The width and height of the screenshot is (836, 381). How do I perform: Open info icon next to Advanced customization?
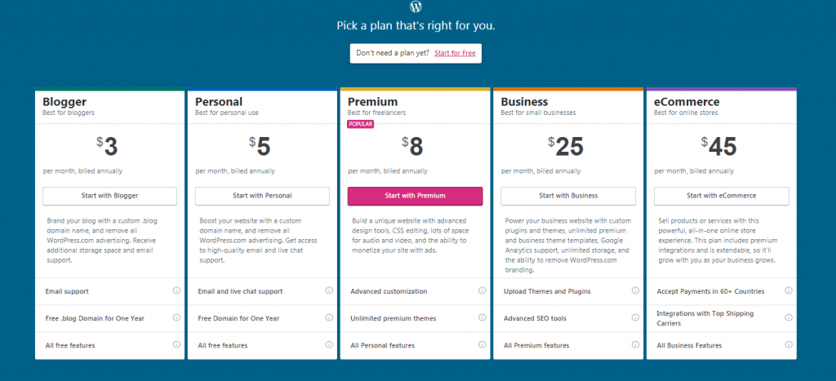482,290
